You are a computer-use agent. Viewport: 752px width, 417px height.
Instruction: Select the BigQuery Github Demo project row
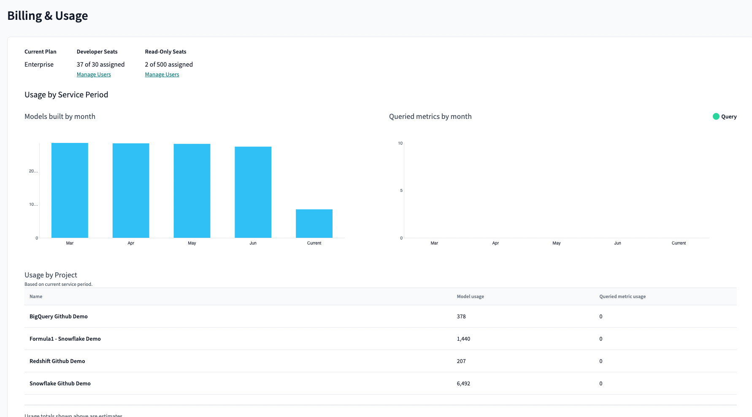pos(58,316)
